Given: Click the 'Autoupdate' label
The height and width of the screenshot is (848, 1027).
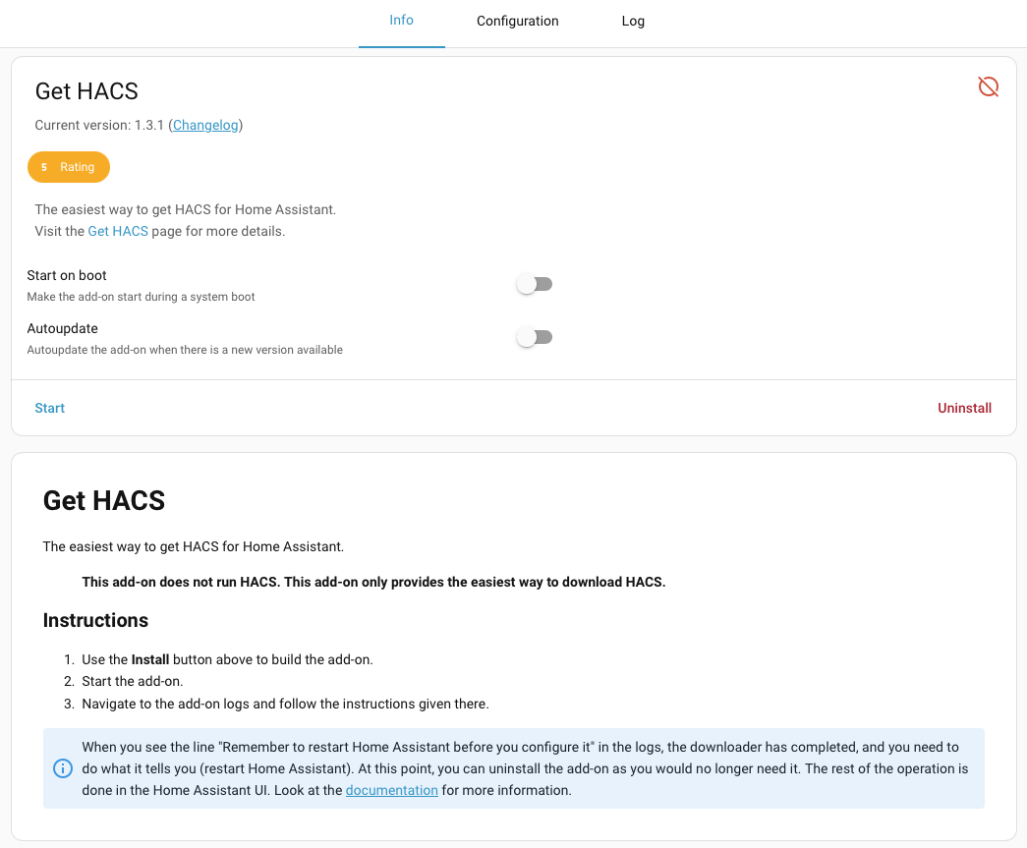Looking at the screenshot, I should 62,329.
